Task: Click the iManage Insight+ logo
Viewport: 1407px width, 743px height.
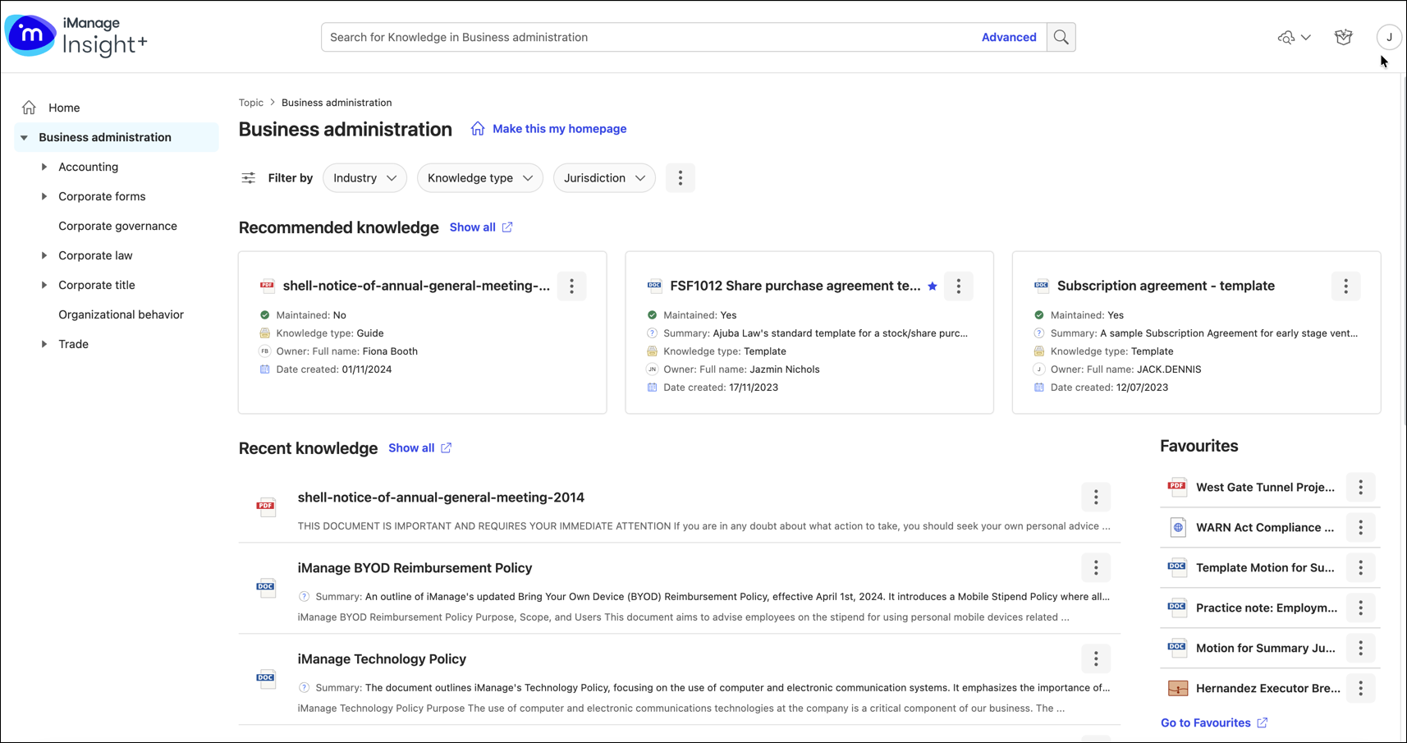Action: point(76,36)
